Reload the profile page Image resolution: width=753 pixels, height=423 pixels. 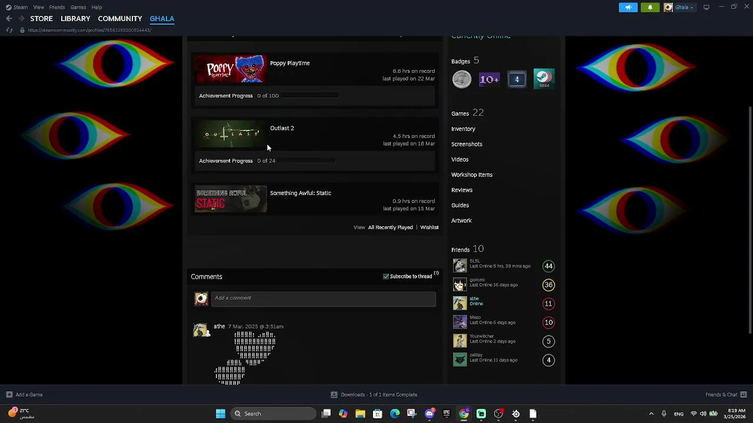pos(9,30)
